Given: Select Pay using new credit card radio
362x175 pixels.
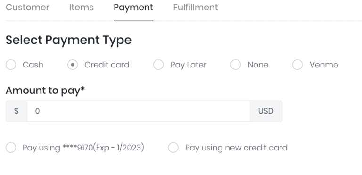Looking at the screenshot, I should coord(173,148).
